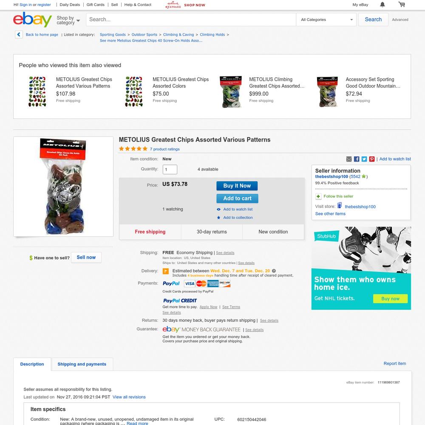
Task: Share this item on Twitter
Action: click(x=364, y=159)
